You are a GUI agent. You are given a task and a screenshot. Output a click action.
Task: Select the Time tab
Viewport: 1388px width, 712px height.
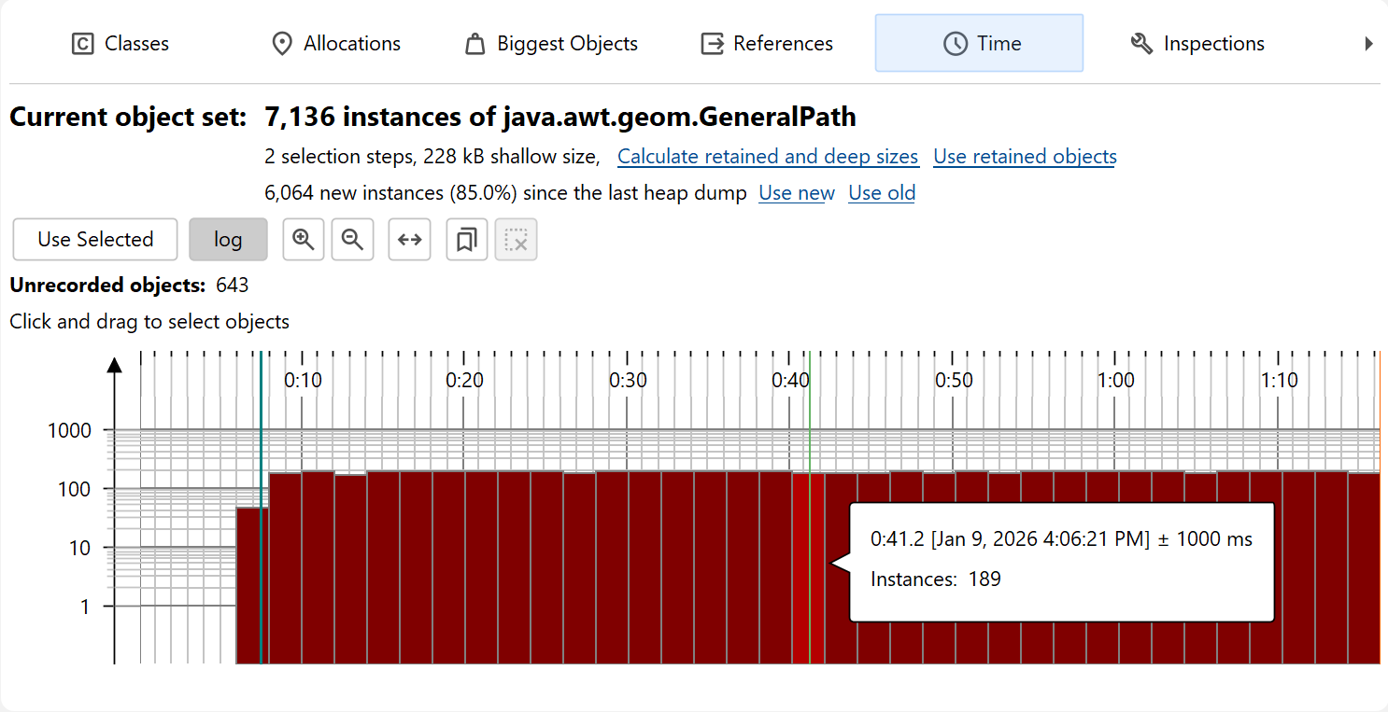pyautogui.click(x=979, y=44)
